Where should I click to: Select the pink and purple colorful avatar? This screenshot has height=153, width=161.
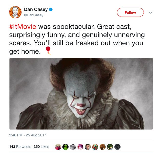pyautogui.click(x=80, y=147)
